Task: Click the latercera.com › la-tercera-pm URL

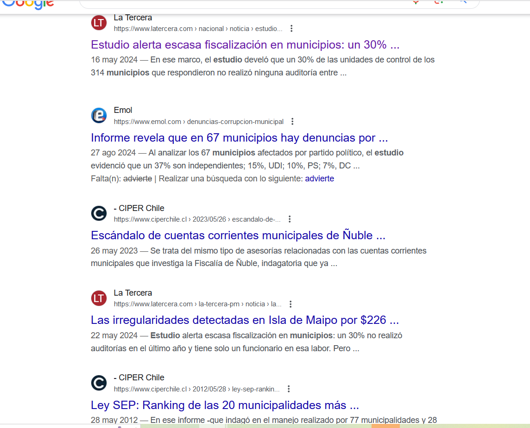Action: pos(197,304)
